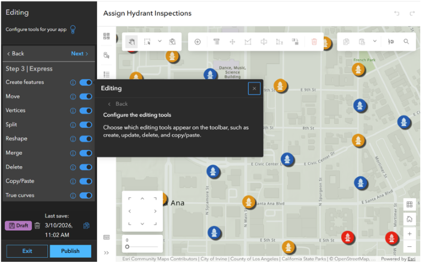Select the Reshape tool in toolbar
422x263 pixels.
click(x=280, y=42)
